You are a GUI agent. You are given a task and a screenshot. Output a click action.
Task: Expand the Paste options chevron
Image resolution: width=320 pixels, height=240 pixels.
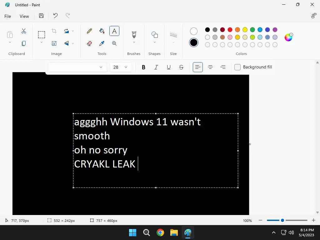(10, 42)
